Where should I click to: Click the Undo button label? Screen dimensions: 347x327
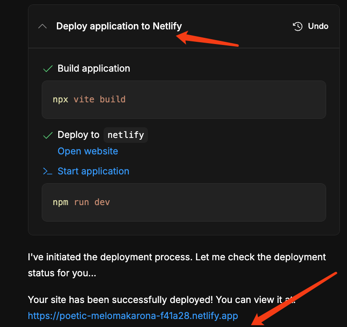tap(318, 26)
